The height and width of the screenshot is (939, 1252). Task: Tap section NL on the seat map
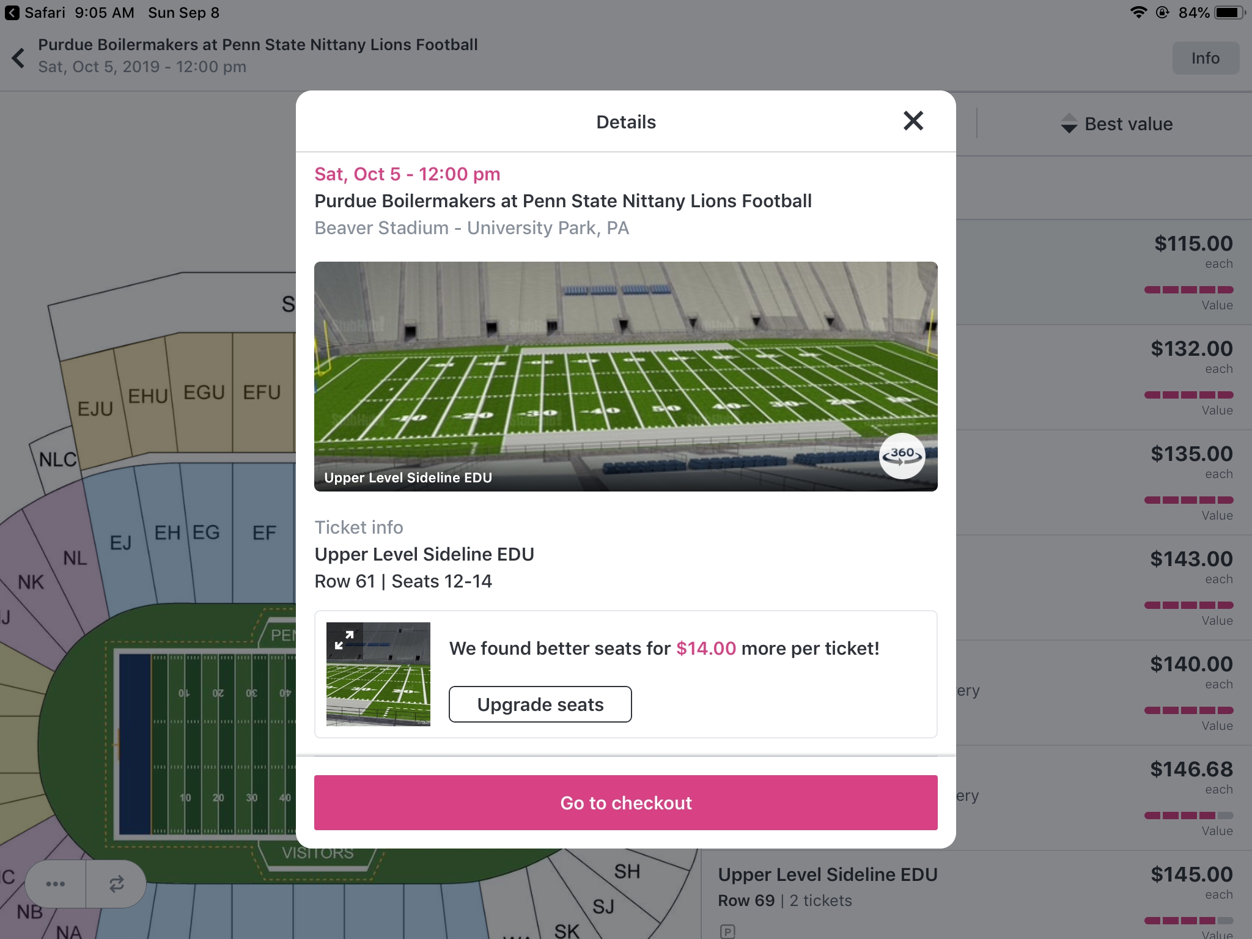click(x=75, y=558)
